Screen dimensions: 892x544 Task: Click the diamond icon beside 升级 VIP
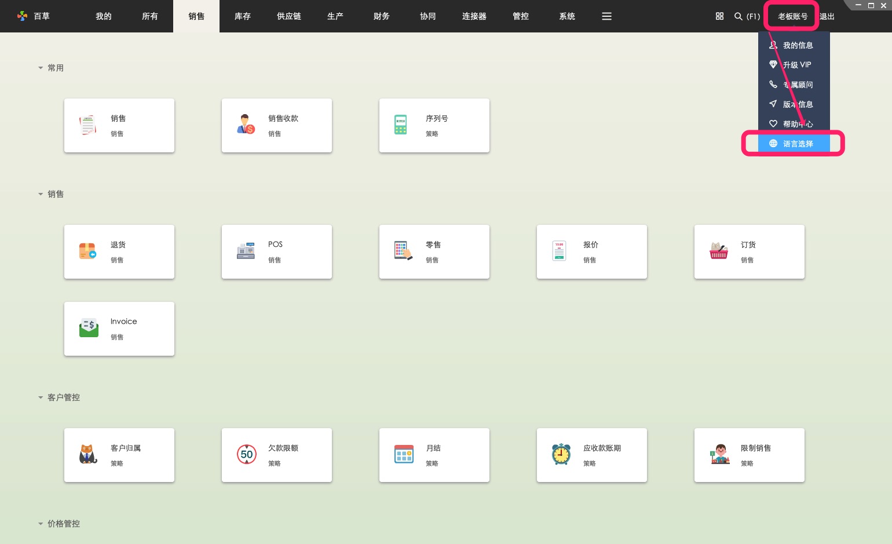point(773,64)
